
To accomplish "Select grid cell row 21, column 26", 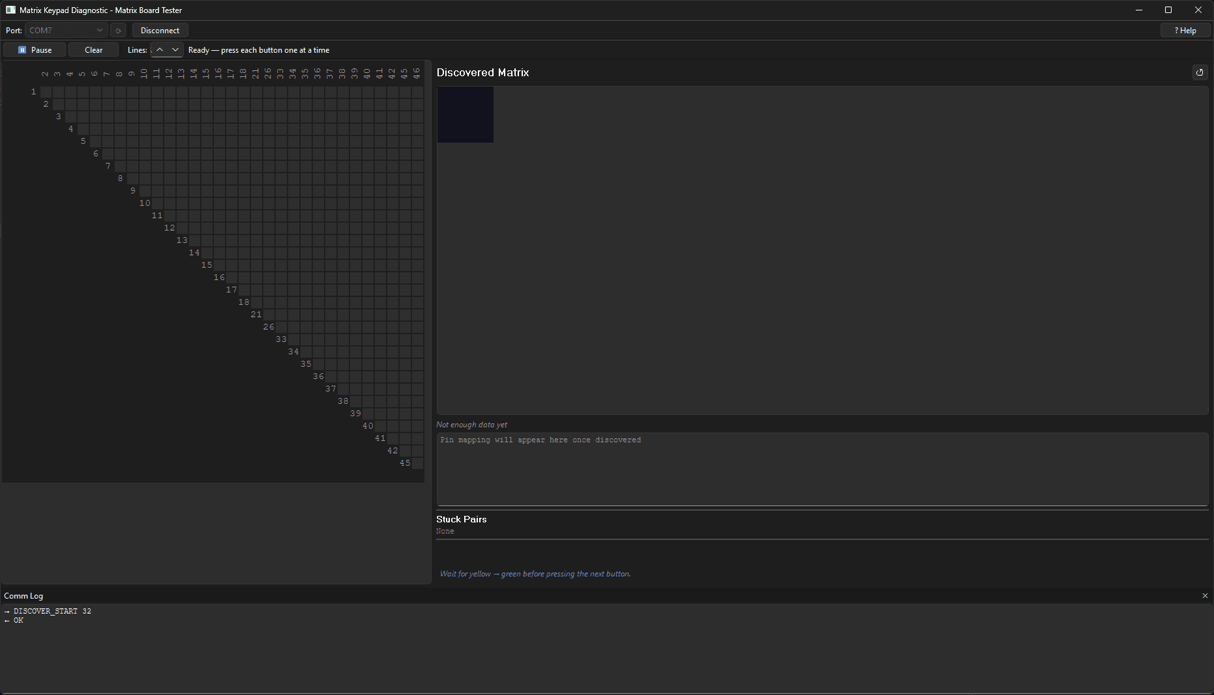I will [x=269, y=315].
